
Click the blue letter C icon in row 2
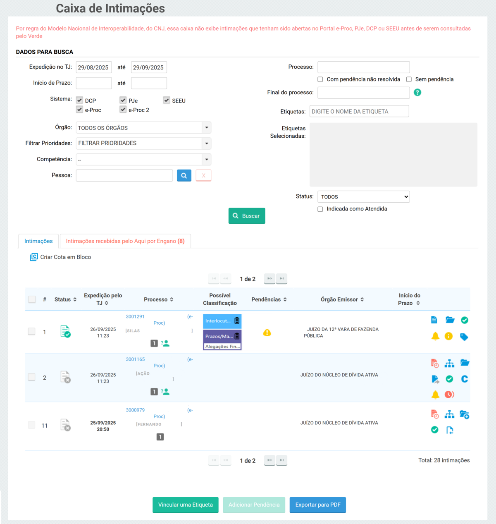click(x=465, y=379)
